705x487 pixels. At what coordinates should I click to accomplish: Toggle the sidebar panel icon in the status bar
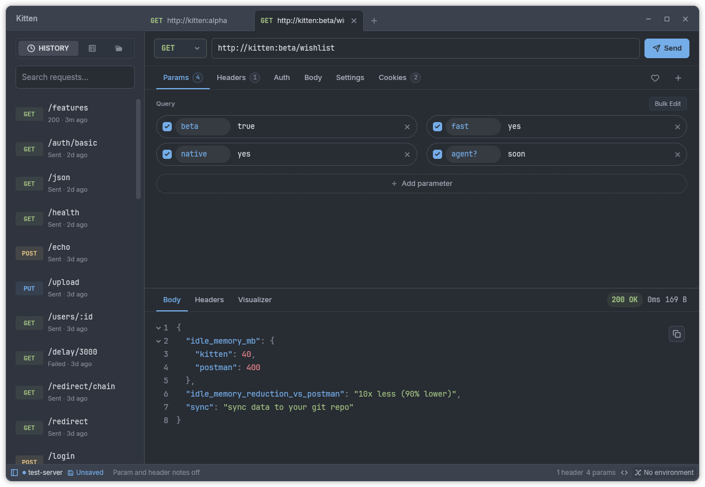[x=14, y=473]
